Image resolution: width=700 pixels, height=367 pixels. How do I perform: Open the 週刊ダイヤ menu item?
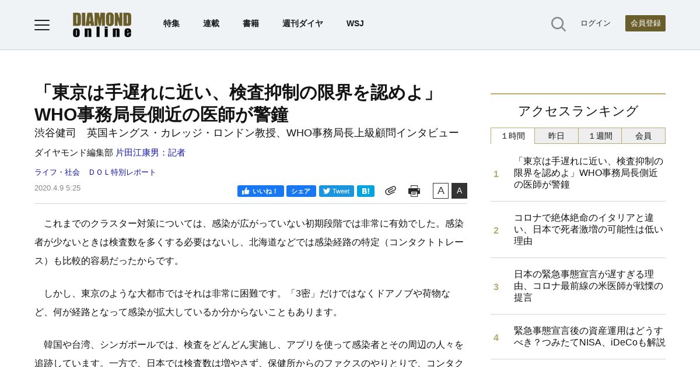point(303,23)
